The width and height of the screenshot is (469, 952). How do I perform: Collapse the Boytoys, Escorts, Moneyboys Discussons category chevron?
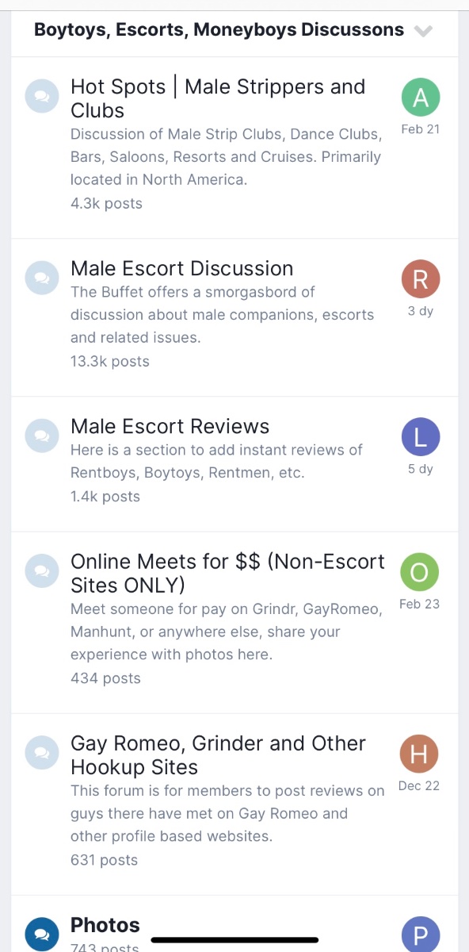click(424, 31)
